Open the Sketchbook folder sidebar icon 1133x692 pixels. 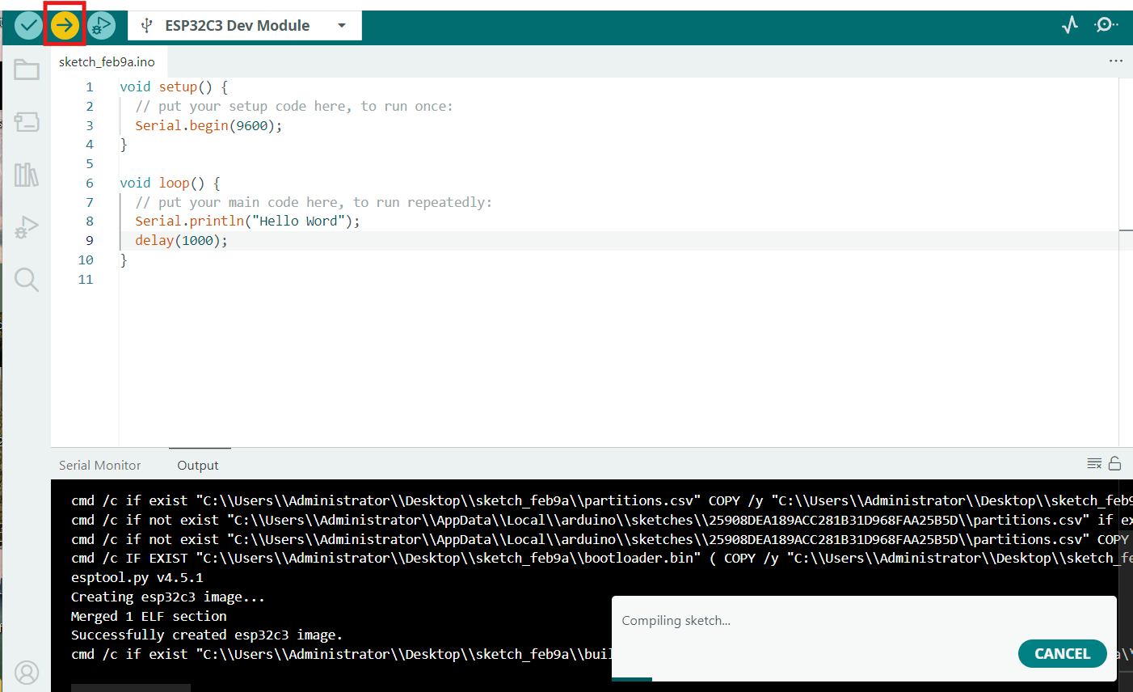tap(27, 70)
